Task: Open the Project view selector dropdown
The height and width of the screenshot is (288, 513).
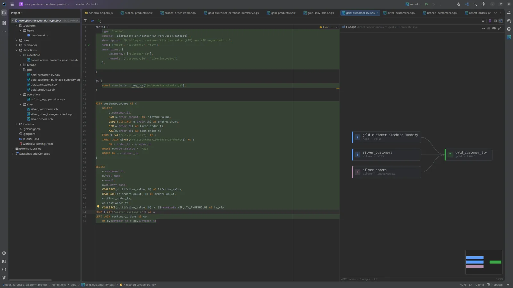Action: (17, 13)
